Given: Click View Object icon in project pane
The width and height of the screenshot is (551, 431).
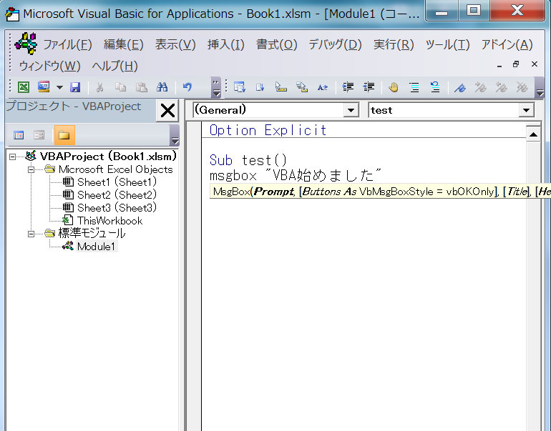Looking at the screenshot, I should point(39,135).
